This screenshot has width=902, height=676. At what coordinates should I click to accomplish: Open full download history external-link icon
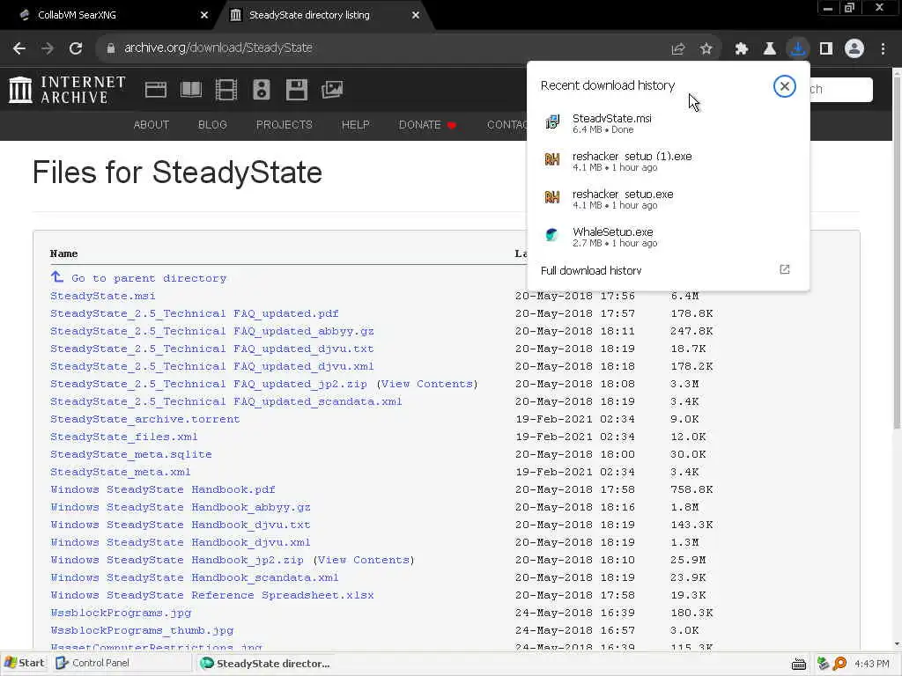click(x=785, y=269)
